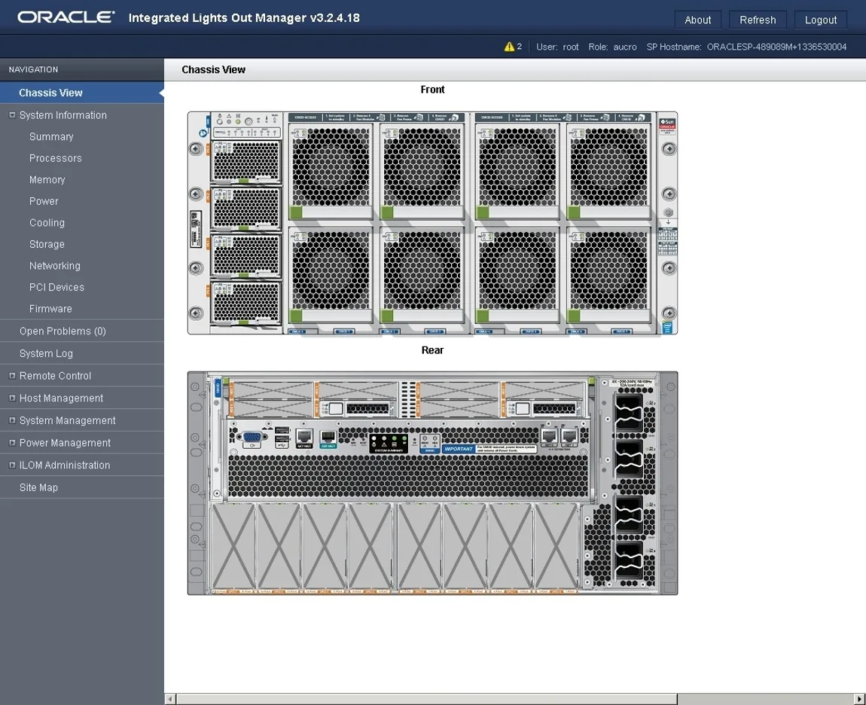Select Cooling in the sidebar

[x=47, y=222]
